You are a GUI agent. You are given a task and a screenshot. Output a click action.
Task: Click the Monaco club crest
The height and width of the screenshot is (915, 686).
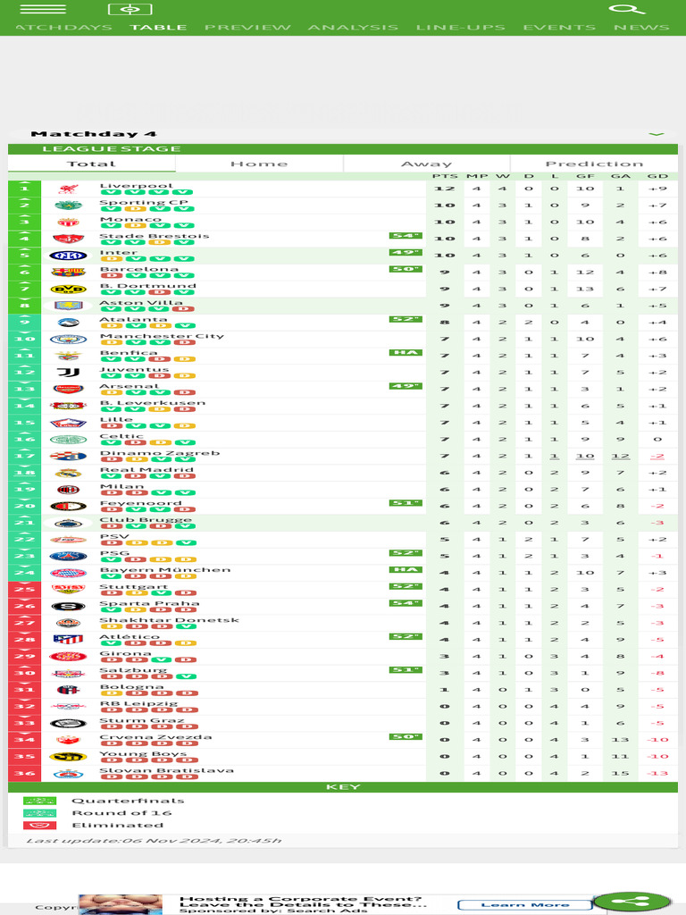[68, 222]
